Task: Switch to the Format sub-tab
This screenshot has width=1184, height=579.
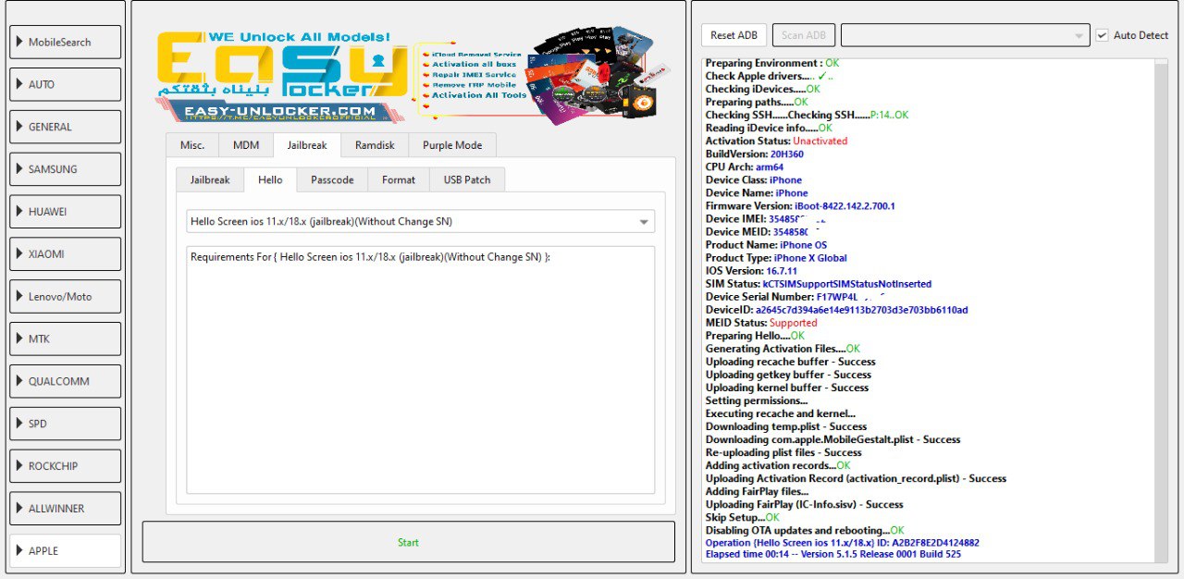Action: click(x=399, y=179)
